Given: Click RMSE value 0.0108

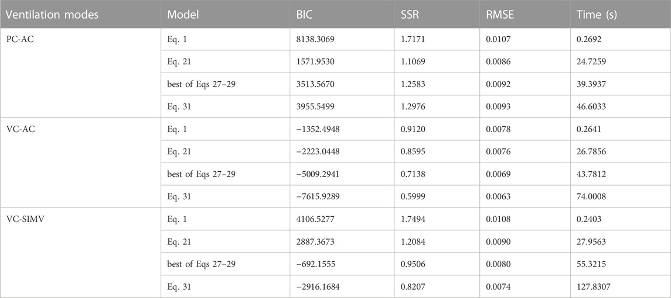Looking at the screenshot, I should pyautogui.click(x=498, y=219).
